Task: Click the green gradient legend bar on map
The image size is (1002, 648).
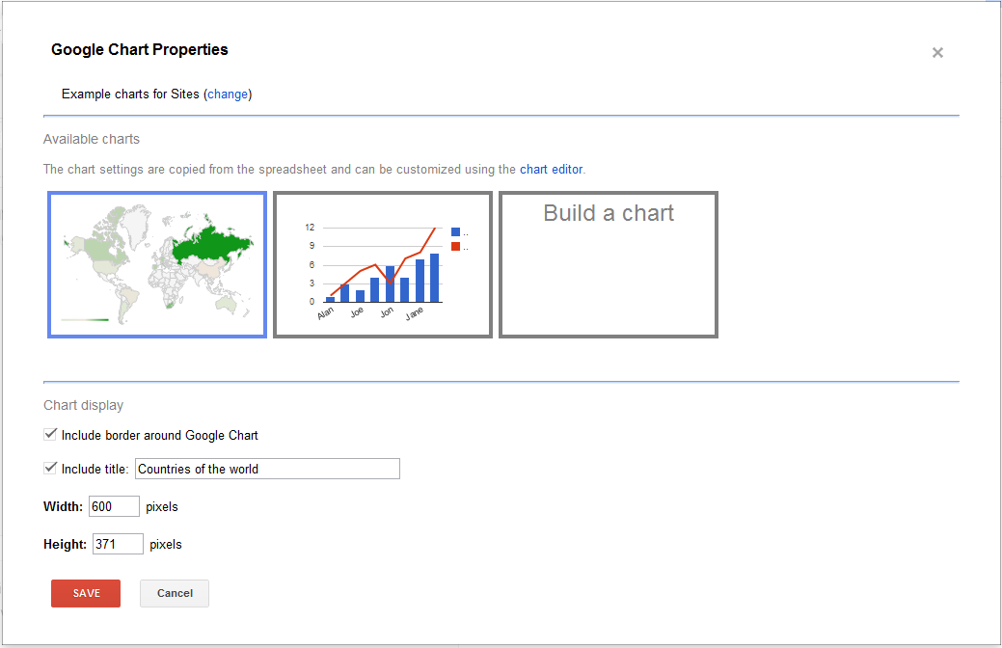Action: (85, 319)
